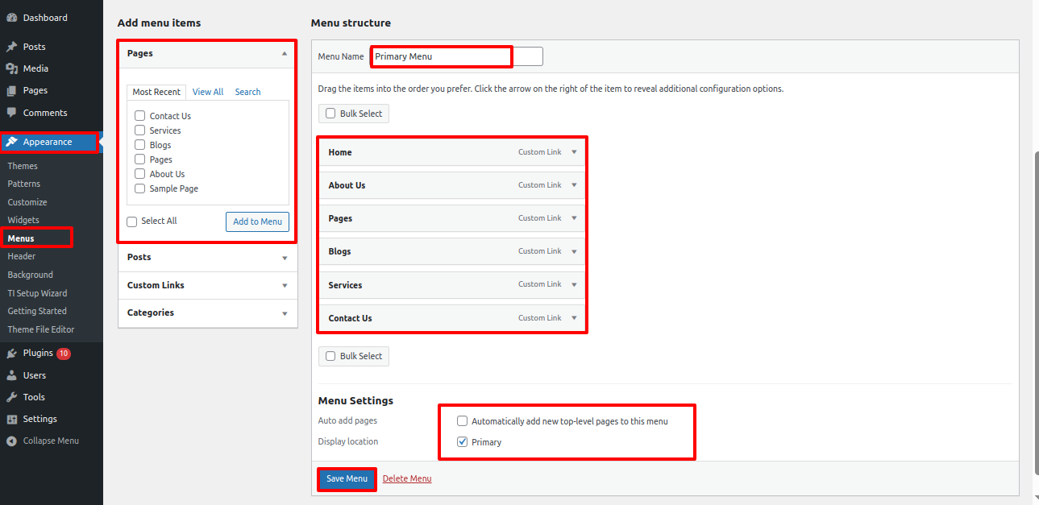Check the Contact Us page checkbox
Viewport: 1039px width, 505px height.
click(140, 116)
